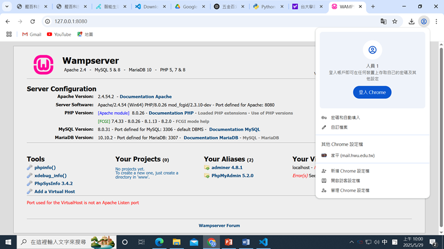Close the Python tab
Viewport: 444px width, 249px height.
click(282, 6)
